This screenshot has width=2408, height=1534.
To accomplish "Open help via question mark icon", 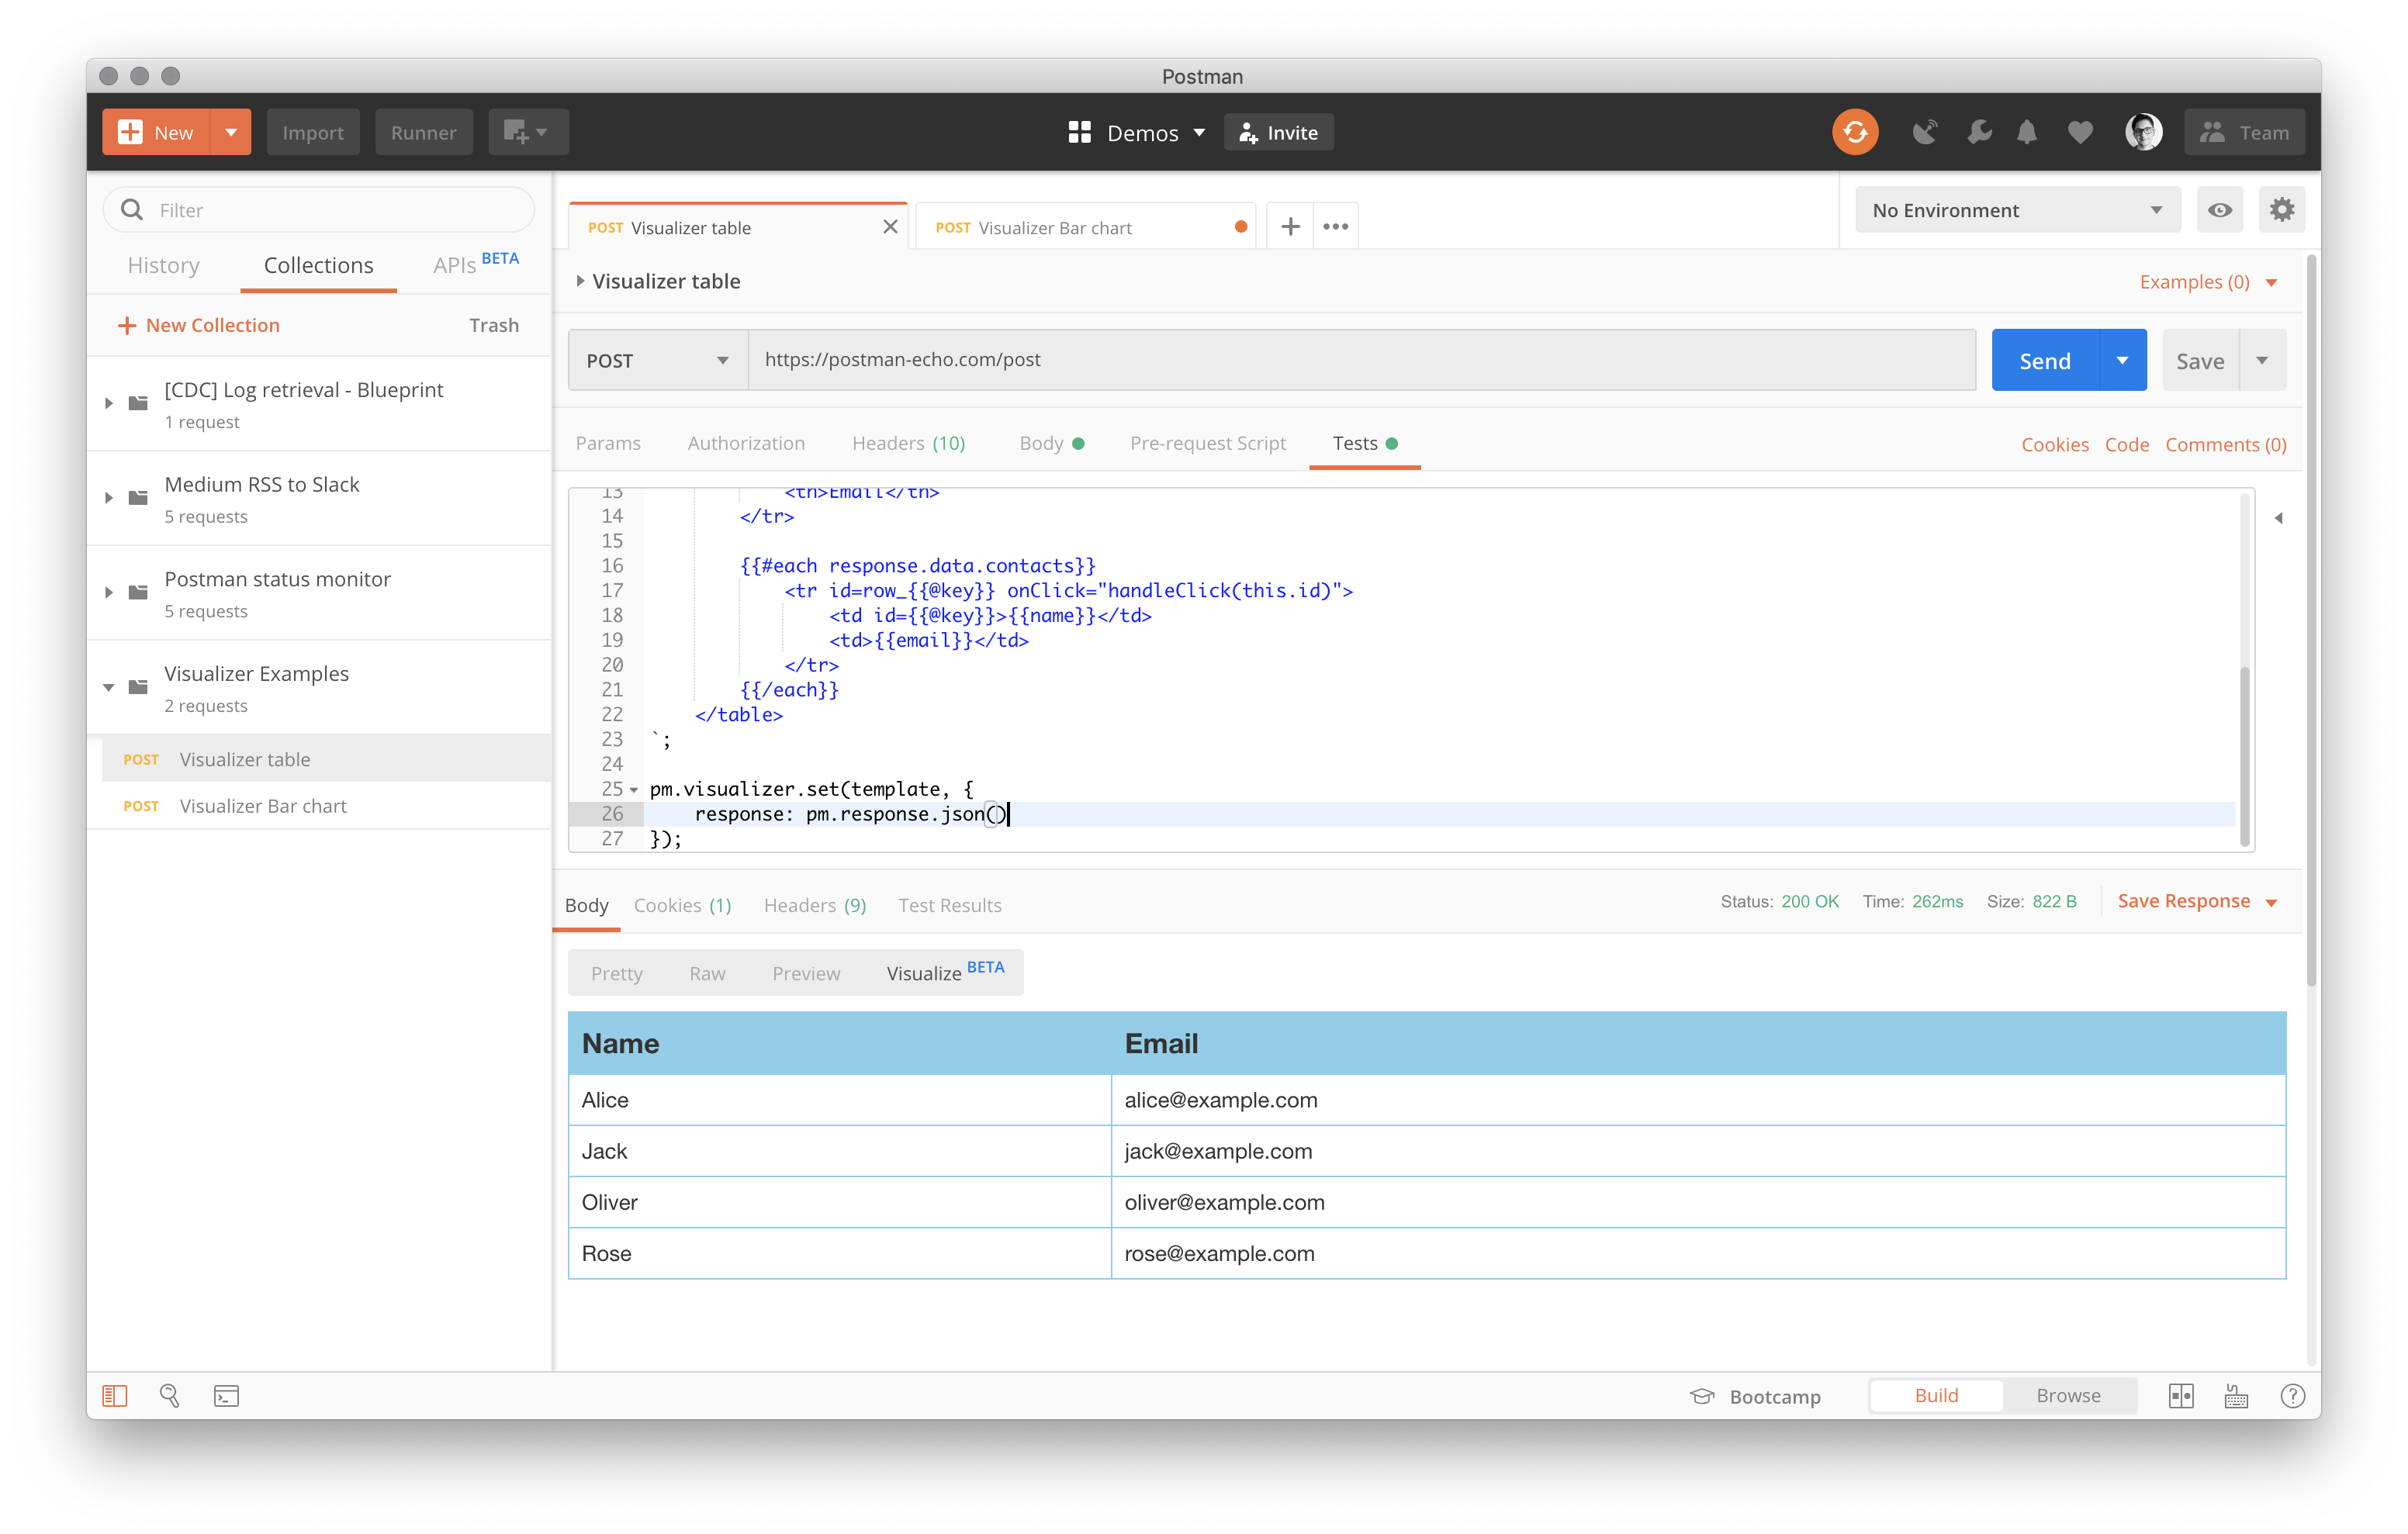I will coord(2293,1396).
